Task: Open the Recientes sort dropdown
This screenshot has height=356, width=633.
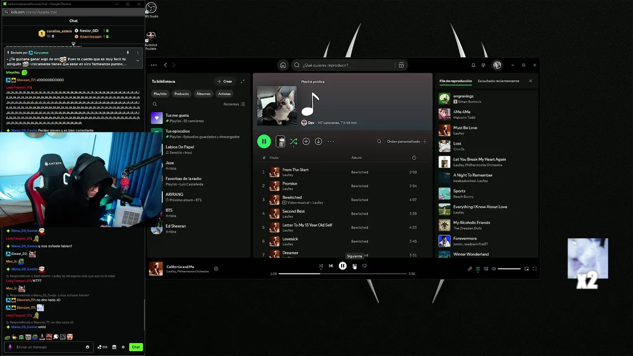Action: pos(234,104)
